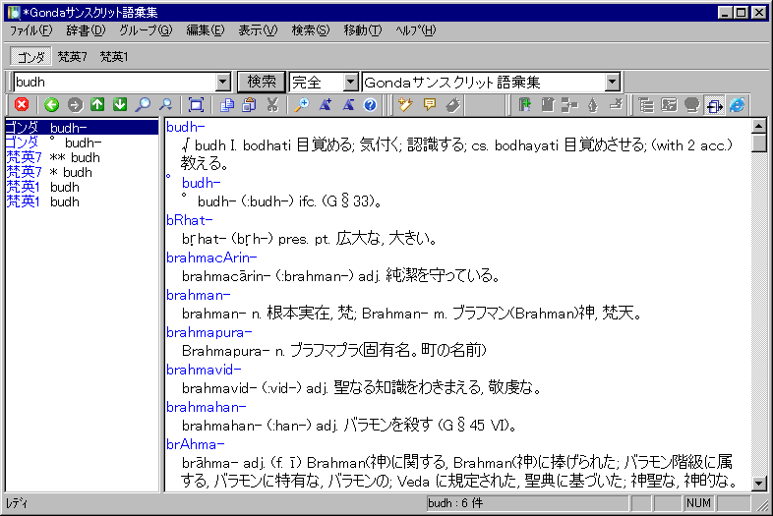Click the scrollbar down arrow in entry pane
This screenshot has height=516, width=773.
(x=758, y=483)
